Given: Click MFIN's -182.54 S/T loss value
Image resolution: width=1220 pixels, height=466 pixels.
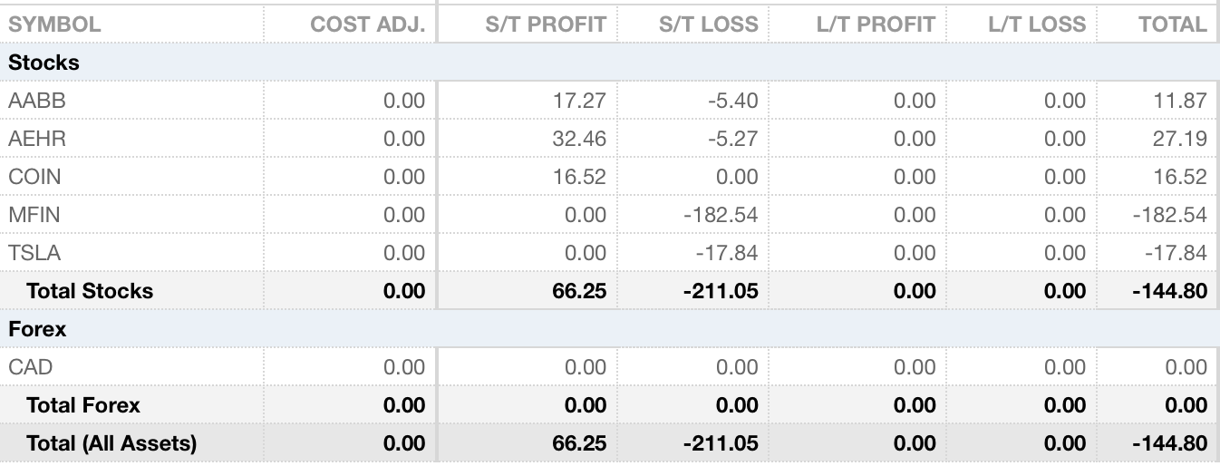Looking at the screenshot, I should click(721, 215).
